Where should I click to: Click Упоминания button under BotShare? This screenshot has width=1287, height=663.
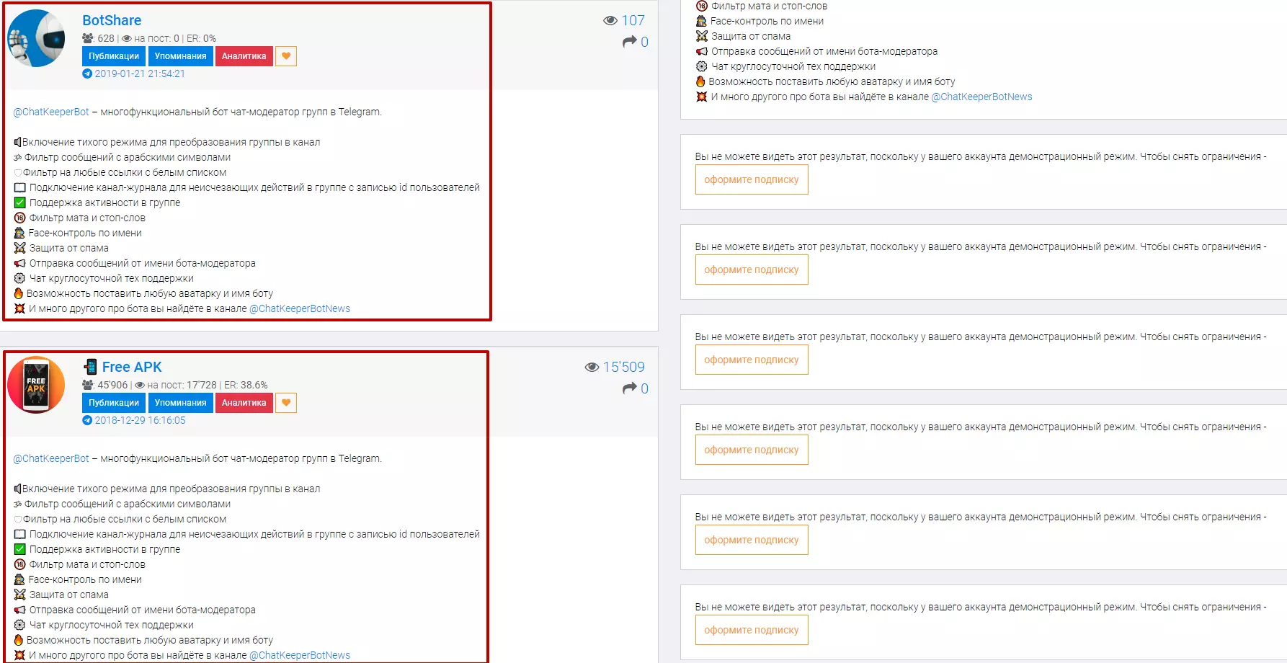180,56
